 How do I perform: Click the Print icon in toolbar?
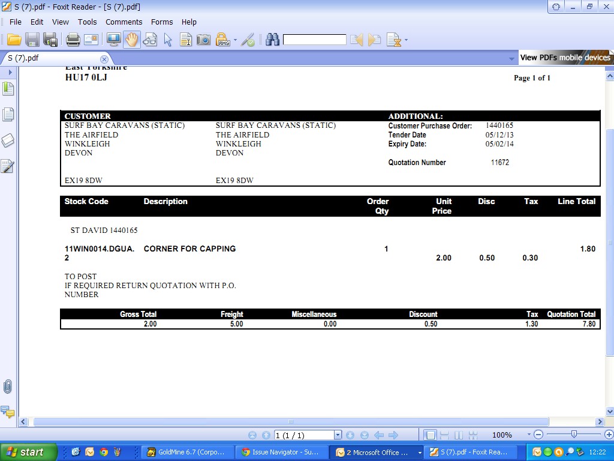pyautogui.click(x=73, y=40)
